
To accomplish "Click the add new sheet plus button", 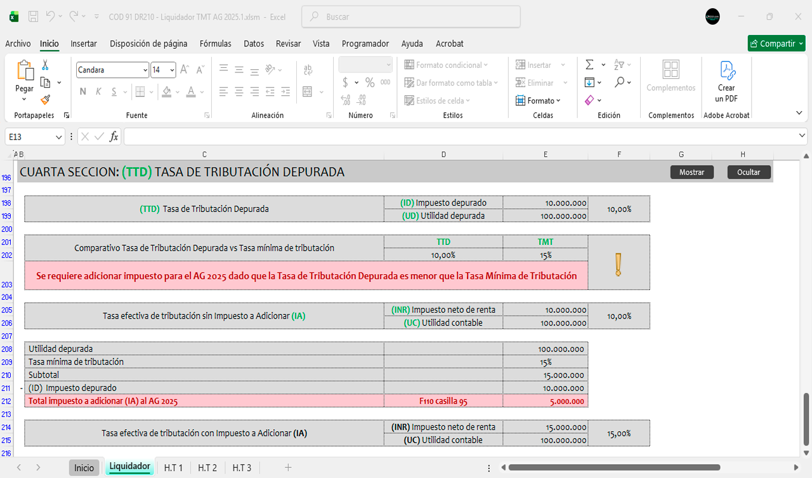I will [x=288, y=468].
